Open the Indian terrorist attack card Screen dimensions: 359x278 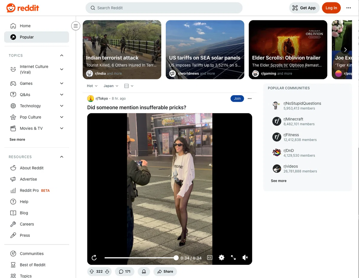[122, 50]
